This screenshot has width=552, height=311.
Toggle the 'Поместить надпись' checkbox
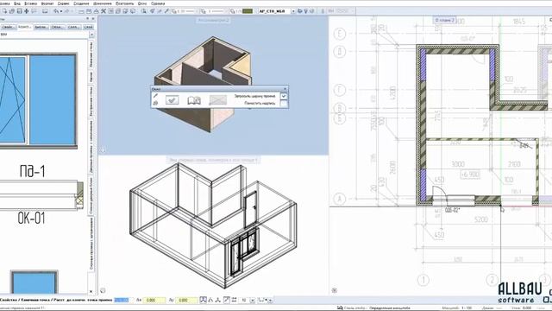(x=284, y=104)
